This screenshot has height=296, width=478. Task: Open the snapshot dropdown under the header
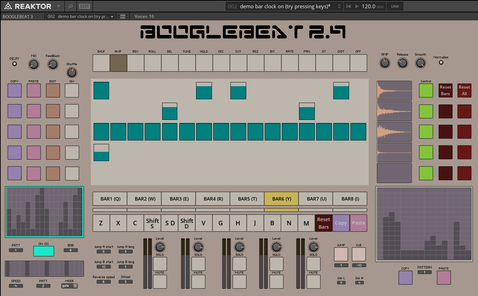(x=80, y=16)
